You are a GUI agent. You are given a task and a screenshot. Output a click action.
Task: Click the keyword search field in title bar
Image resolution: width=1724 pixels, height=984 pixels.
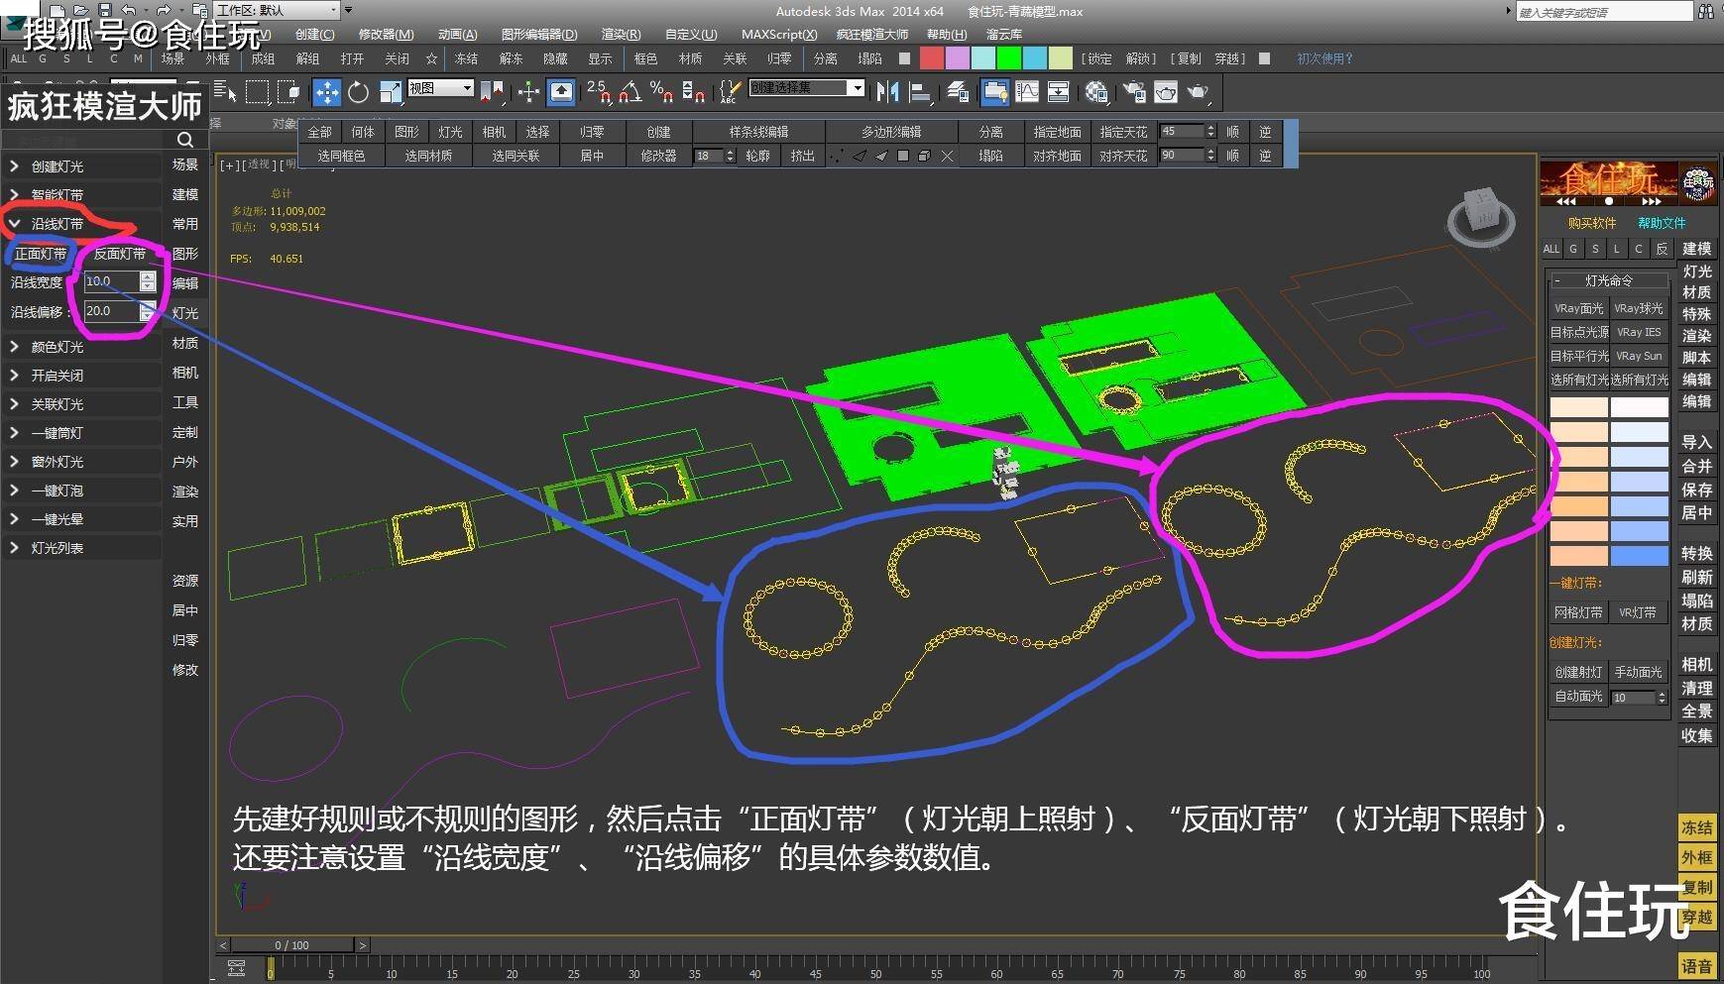[x=1604, y=12]
